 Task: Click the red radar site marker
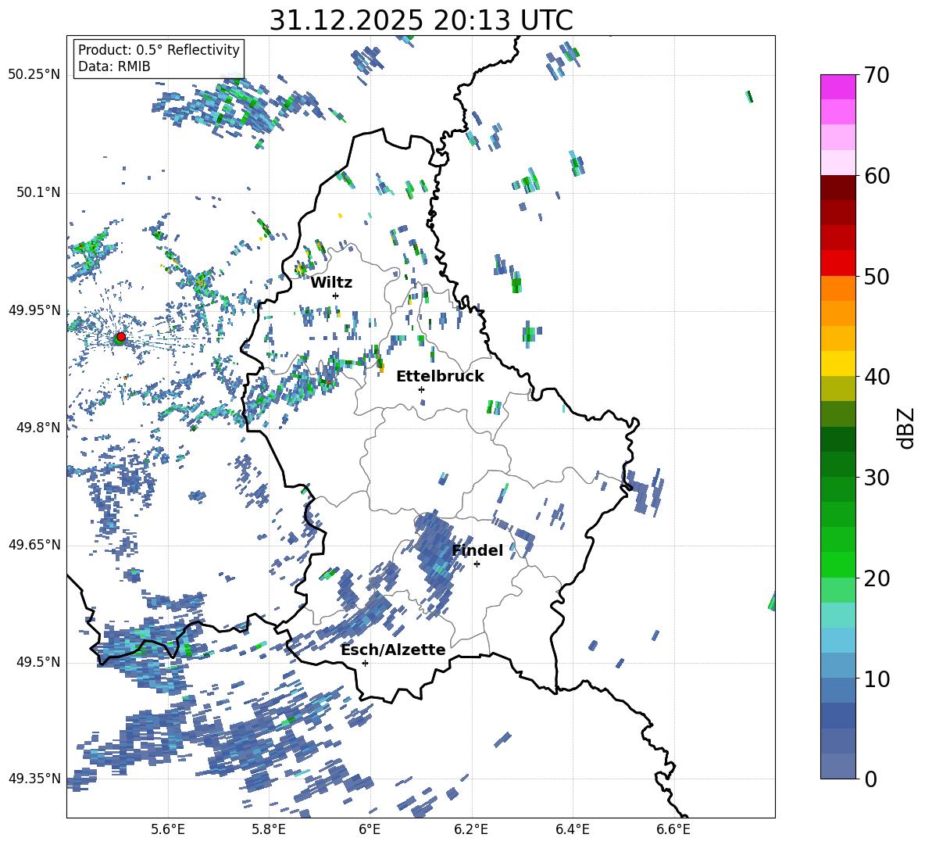(120, 337)
